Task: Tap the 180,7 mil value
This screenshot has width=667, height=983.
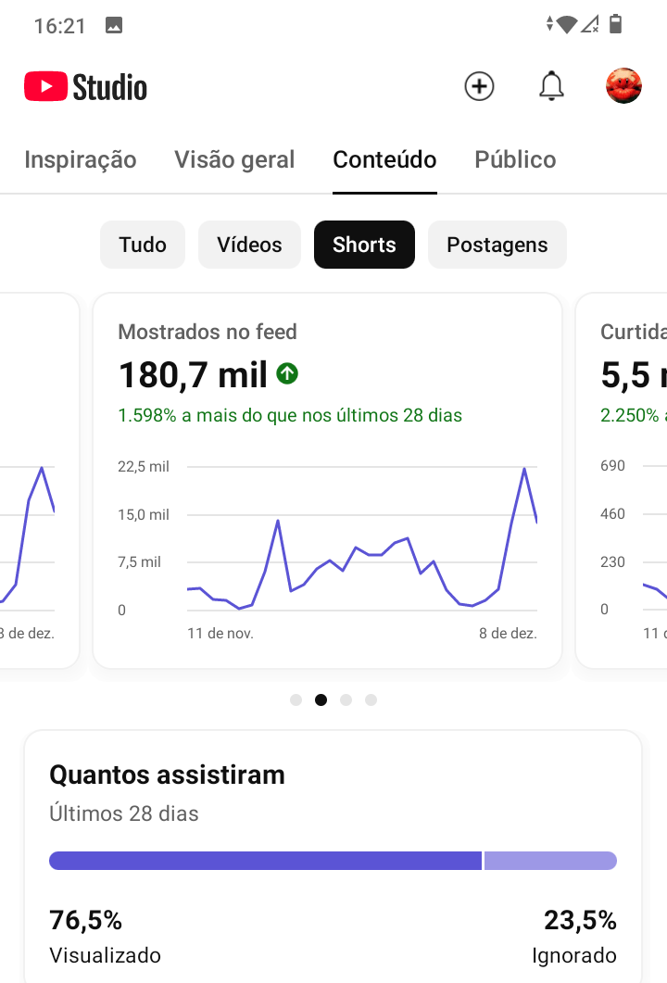Action: (x=193, y=375)
